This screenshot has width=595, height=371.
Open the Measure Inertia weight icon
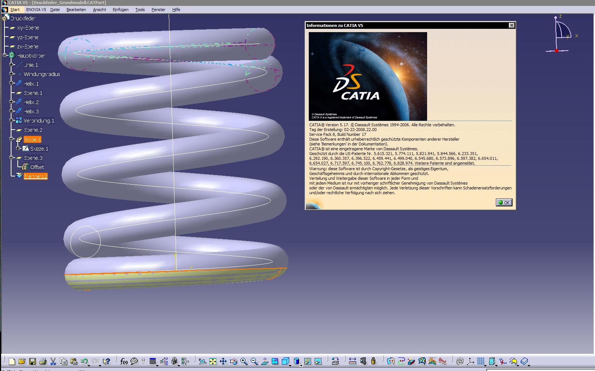(373, 361)
